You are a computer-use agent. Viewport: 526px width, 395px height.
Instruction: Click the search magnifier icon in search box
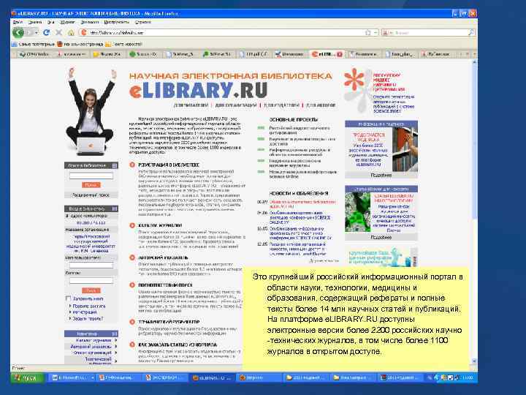click(471, 33)
